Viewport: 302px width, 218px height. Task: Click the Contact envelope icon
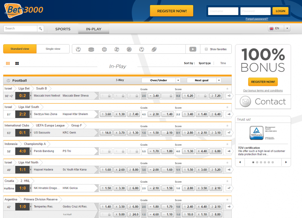[245, 101]
